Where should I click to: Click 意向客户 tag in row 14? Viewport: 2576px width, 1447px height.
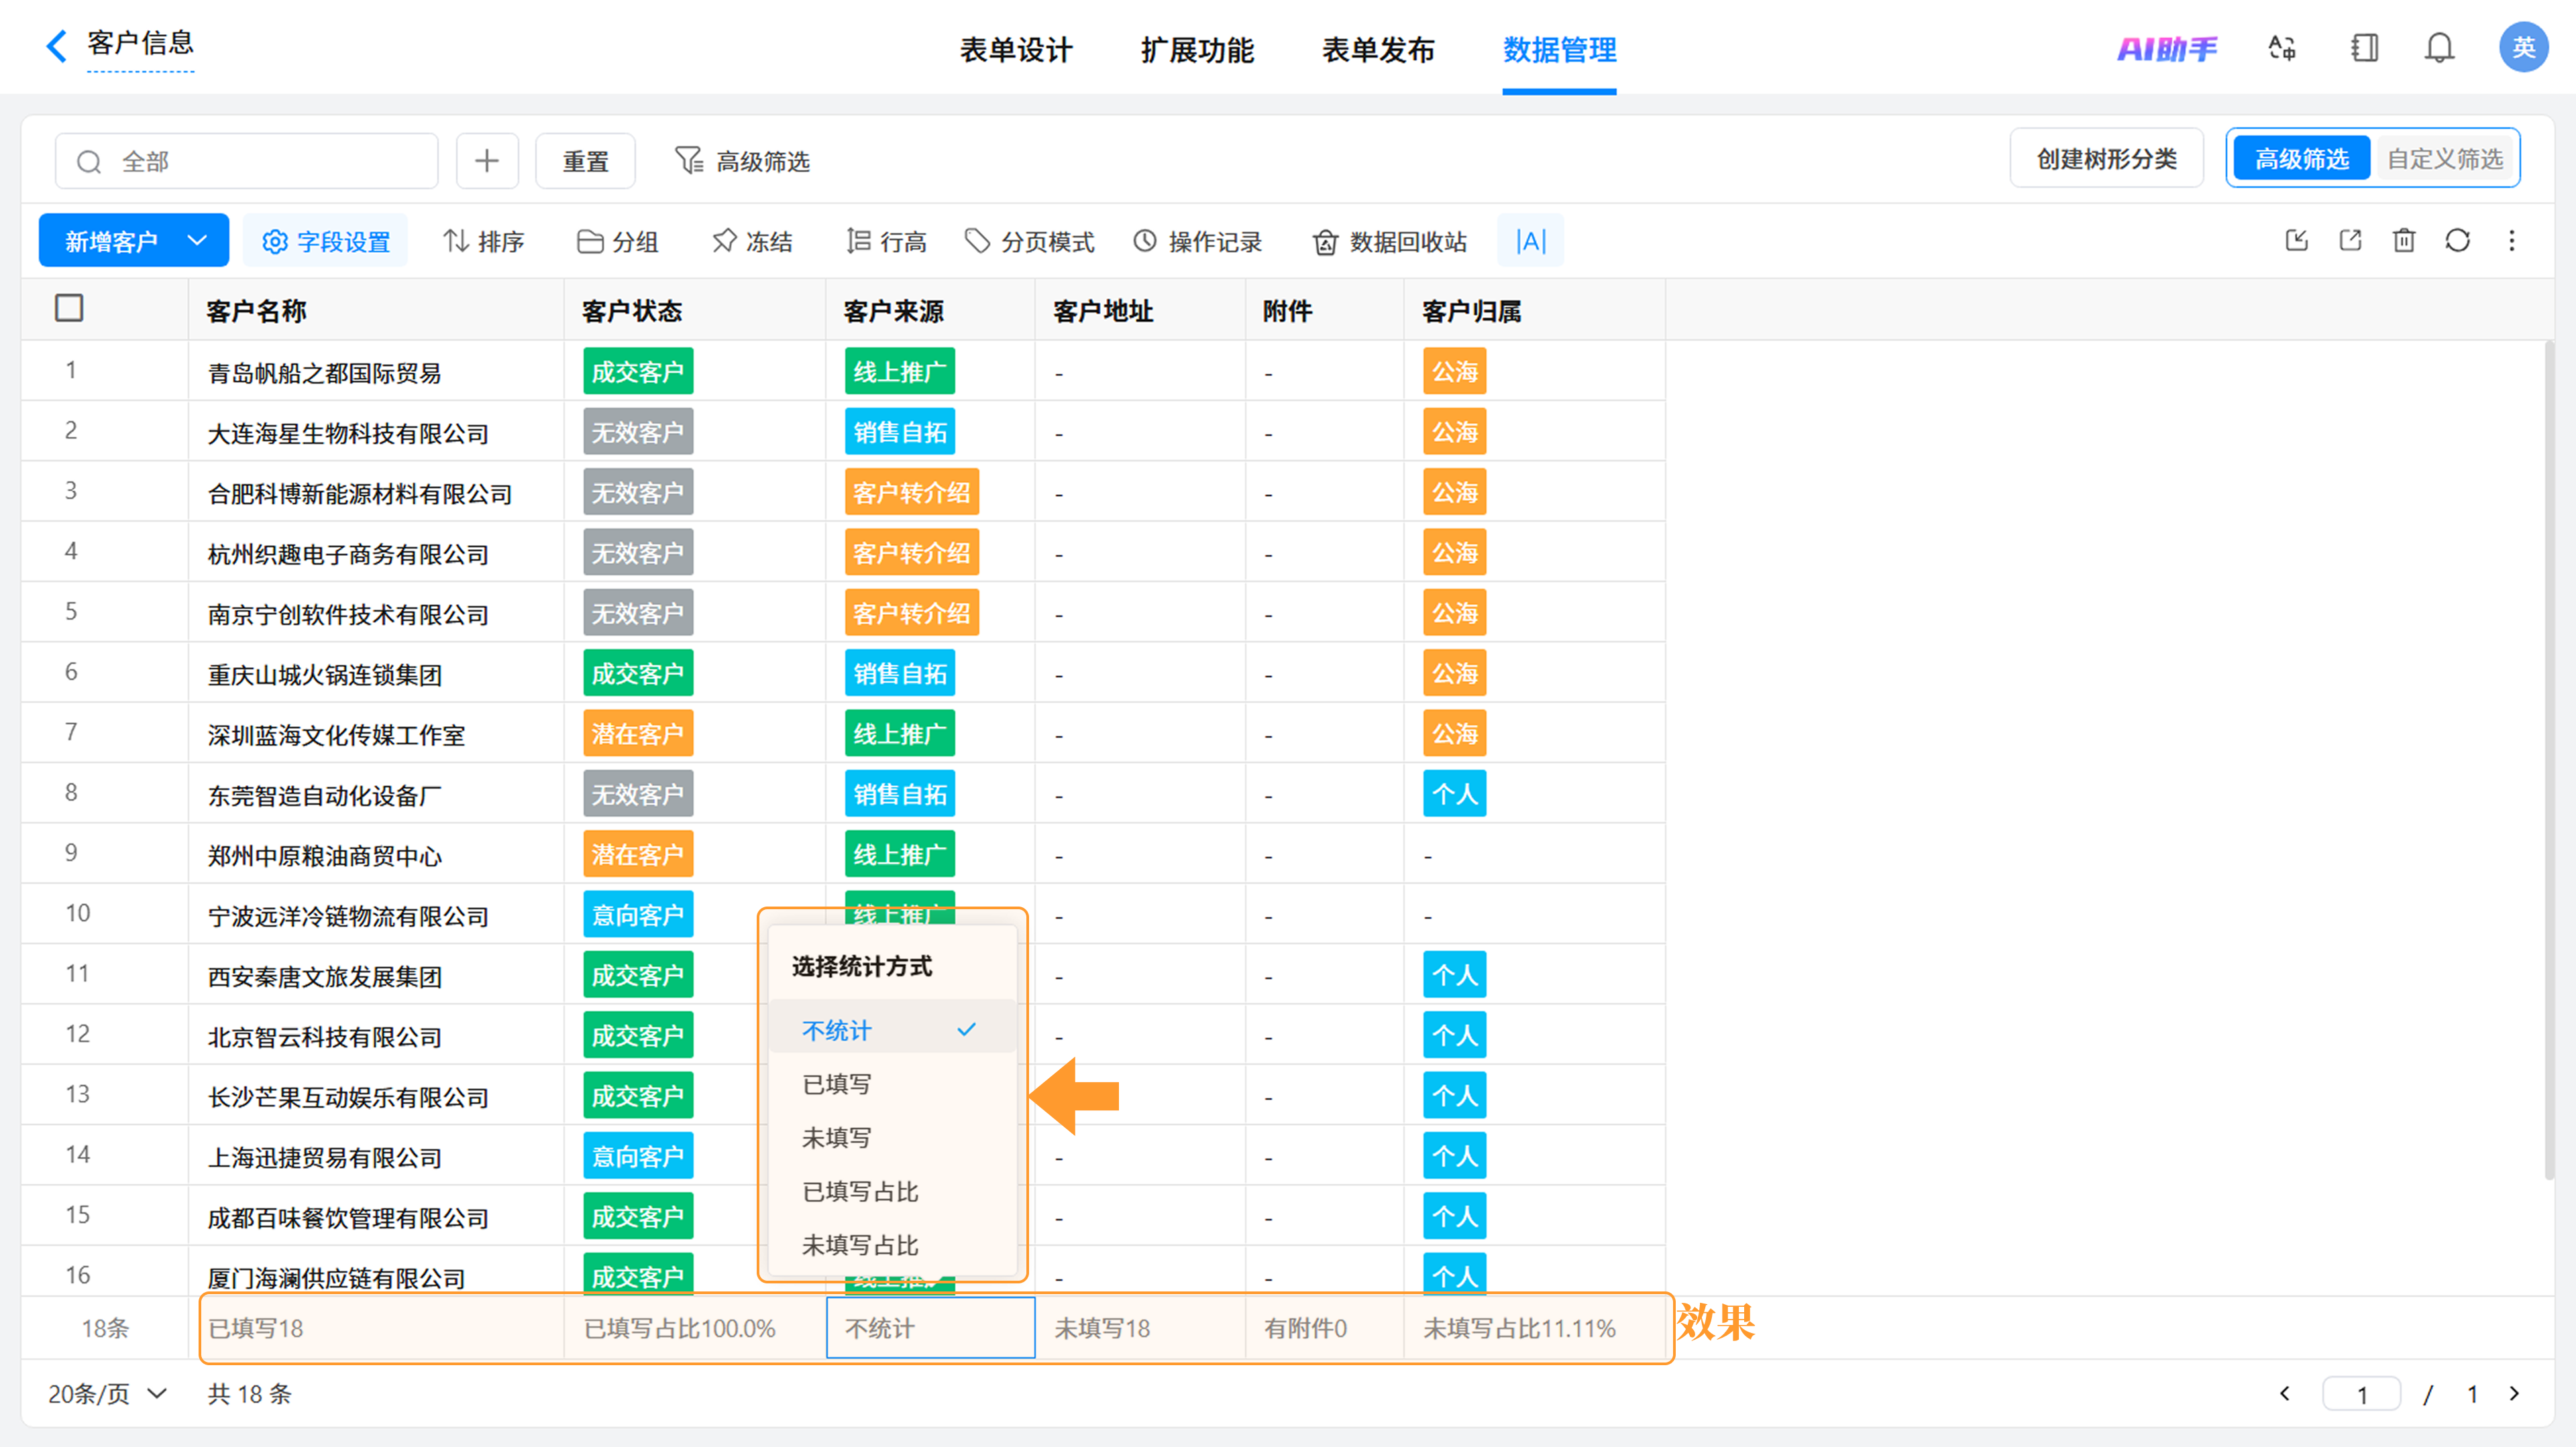tap(638, 1157)
